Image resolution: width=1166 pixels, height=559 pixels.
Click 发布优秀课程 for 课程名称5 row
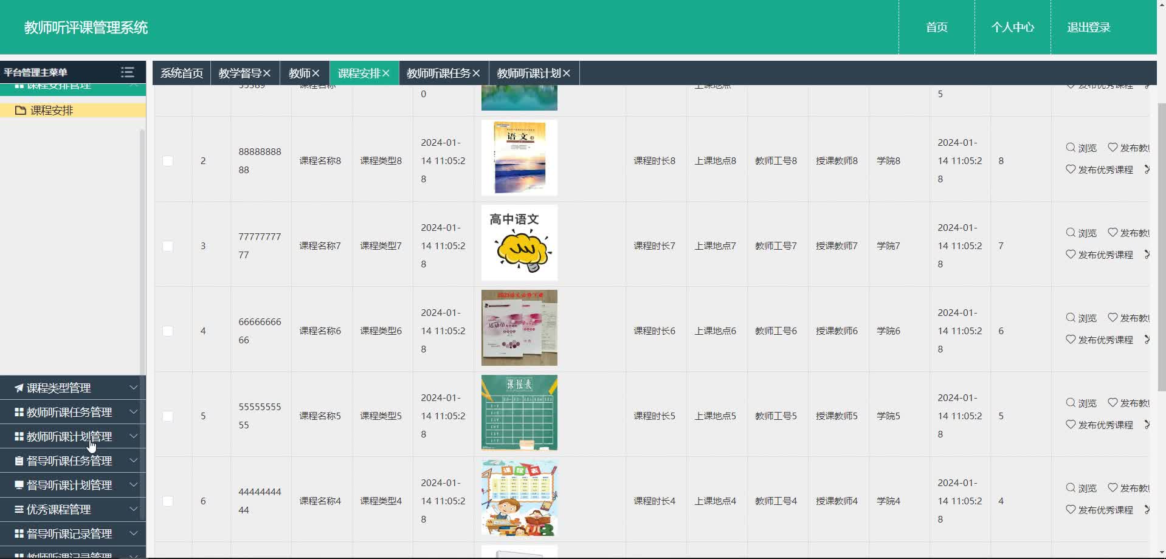click(x=1099, y=425)
